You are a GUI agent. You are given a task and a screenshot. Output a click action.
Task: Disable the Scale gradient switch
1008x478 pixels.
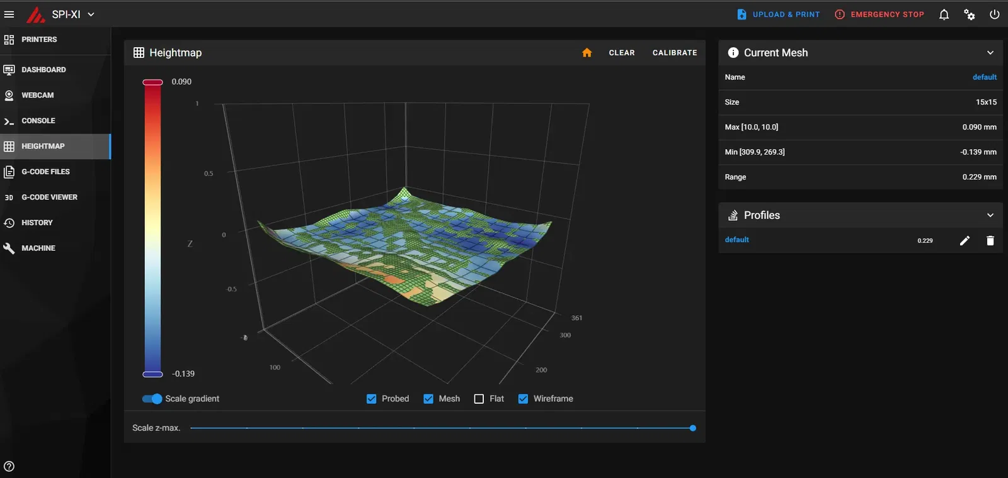pos(152,399)
